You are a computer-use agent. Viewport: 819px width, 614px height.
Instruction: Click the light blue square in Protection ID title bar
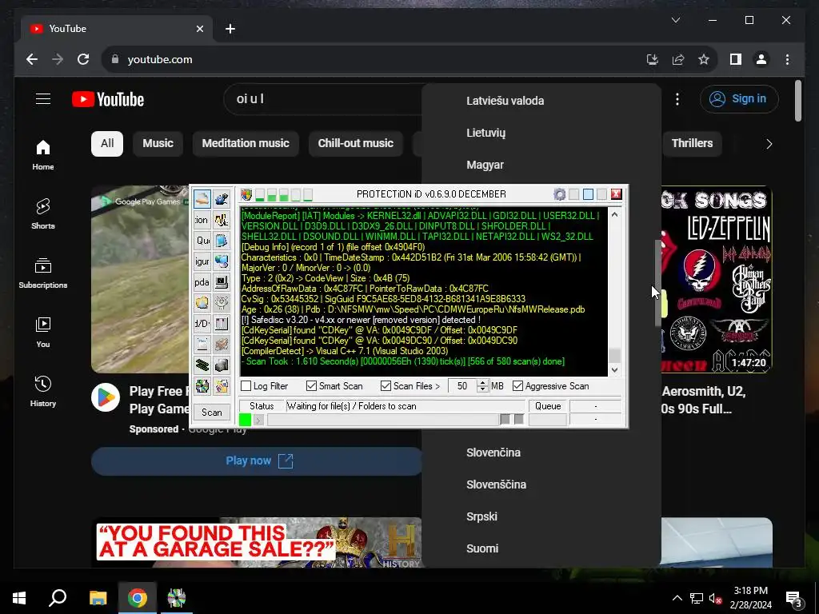(x=588, y=194)
